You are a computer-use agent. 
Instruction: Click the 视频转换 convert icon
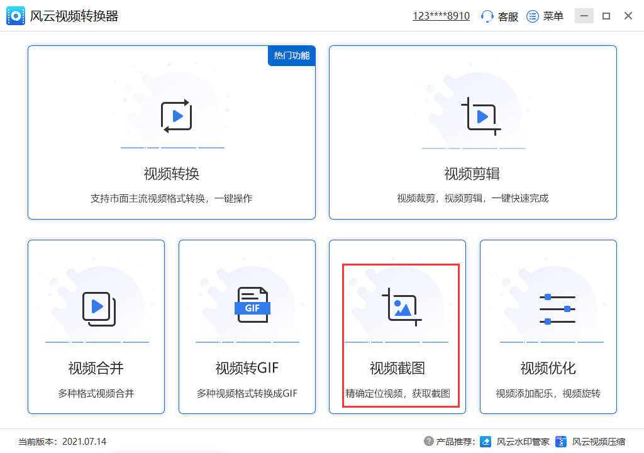177,116
